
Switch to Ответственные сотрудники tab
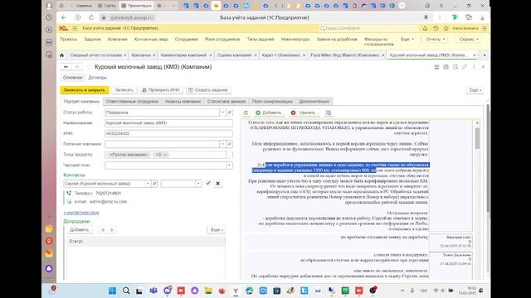coord(132,101)
